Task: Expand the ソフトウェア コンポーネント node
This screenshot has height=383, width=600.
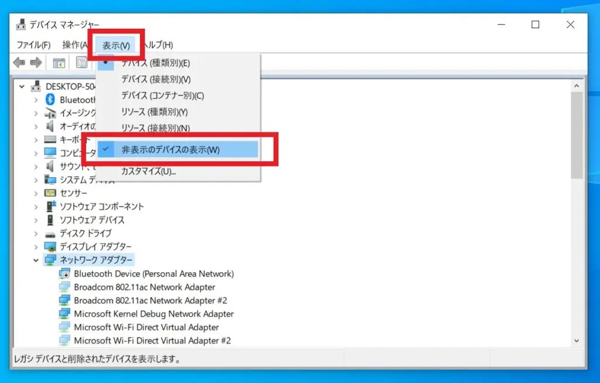Action: [36, 206]
